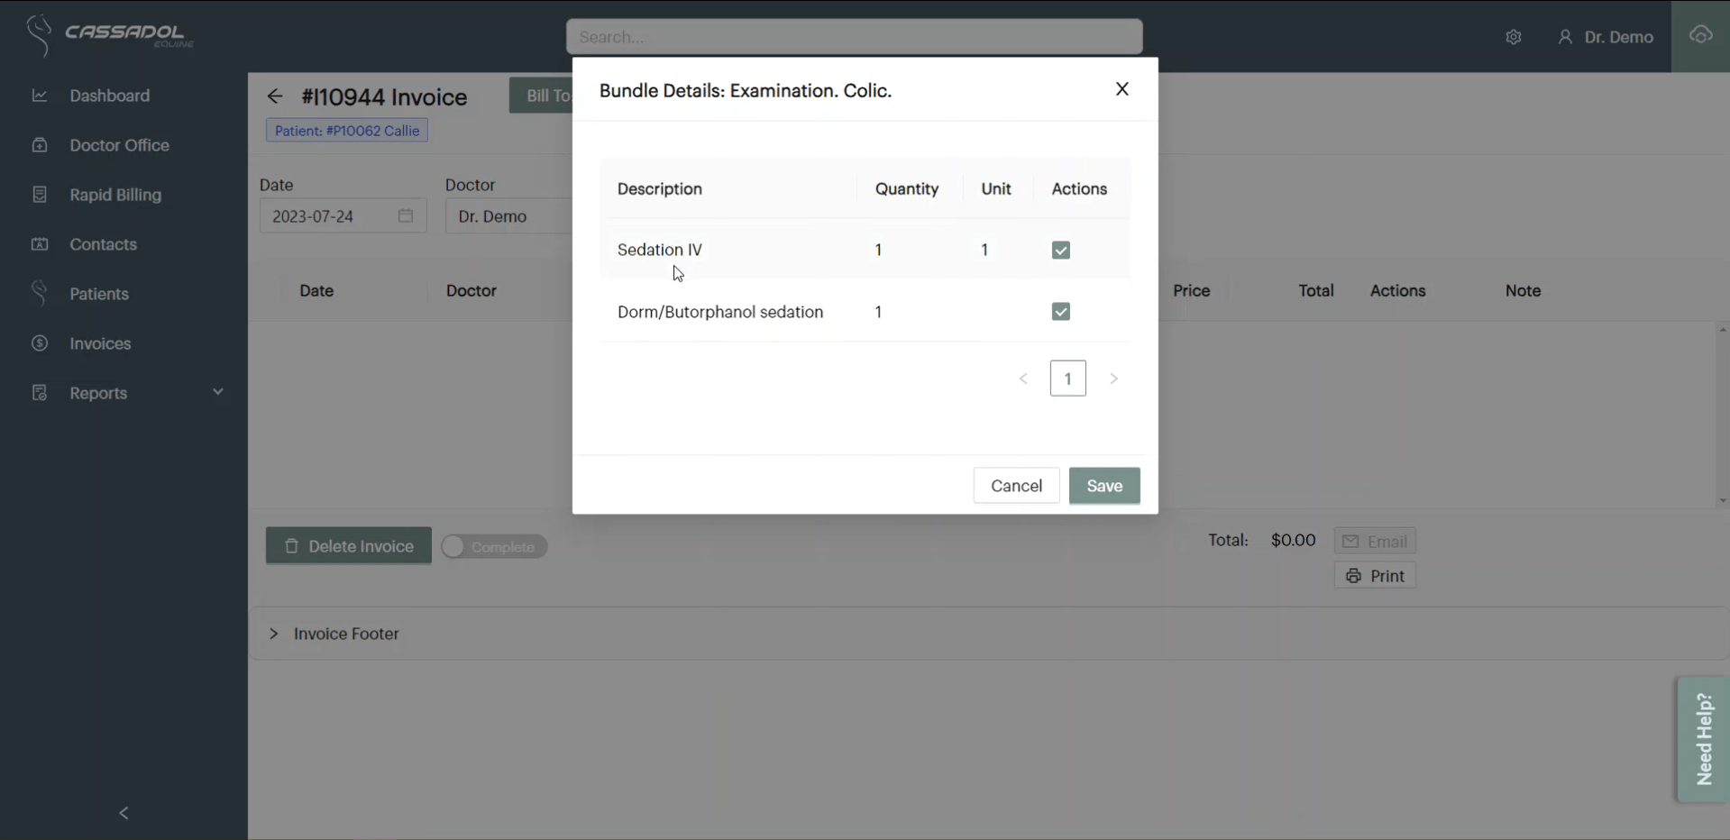Image resolution: width=1730 pixels, height=840 pixels.
Task: Expand the Reports submenu chevron
Action: [217, 392]
